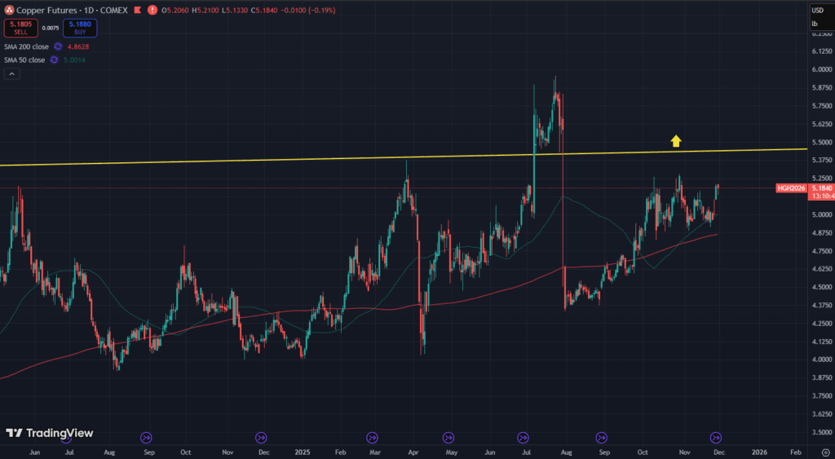Click the yellow up arrow drawing
The width and height of the screenshot is (835, 459).
(675, 141)
